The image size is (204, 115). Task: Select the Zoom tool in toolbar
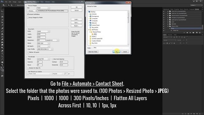pos(2,65)
